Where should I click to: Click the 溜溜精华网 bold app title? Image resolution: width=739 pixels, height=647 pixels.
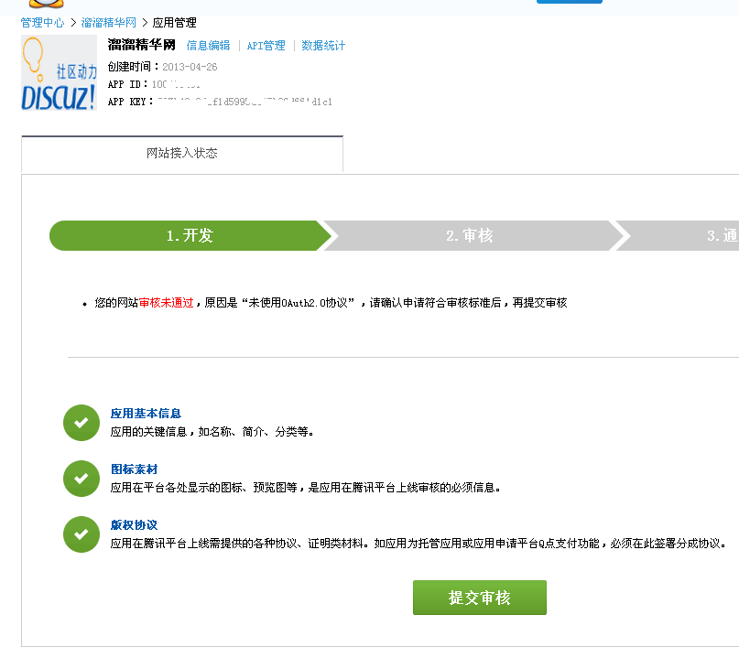pos(141,45)
